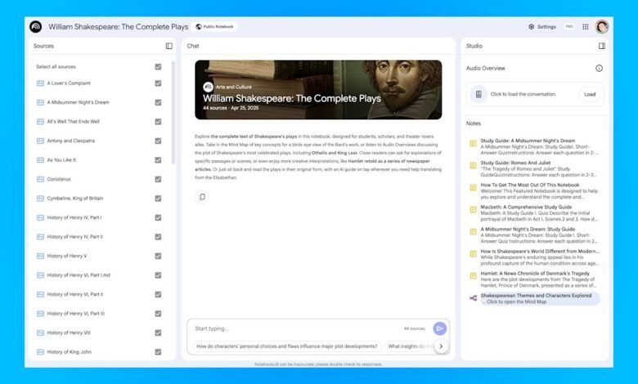Open the user profile avatar
This screenshot has height=384, width=638.
[x=602, y=26]
